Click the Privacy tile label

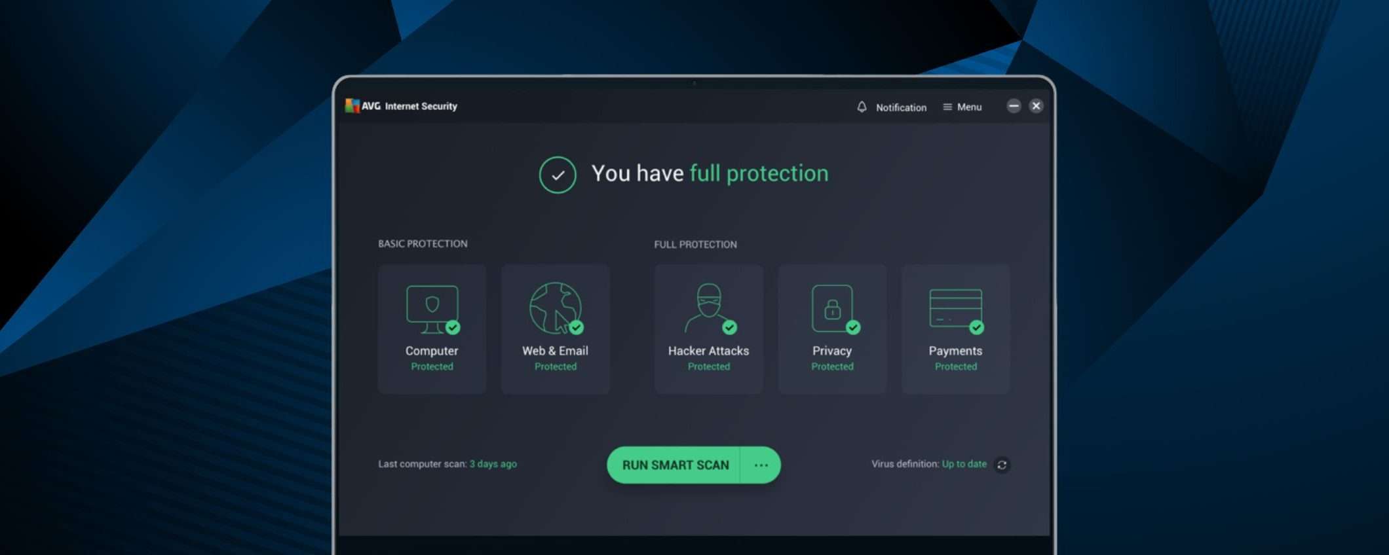click(x=832, y=351)
